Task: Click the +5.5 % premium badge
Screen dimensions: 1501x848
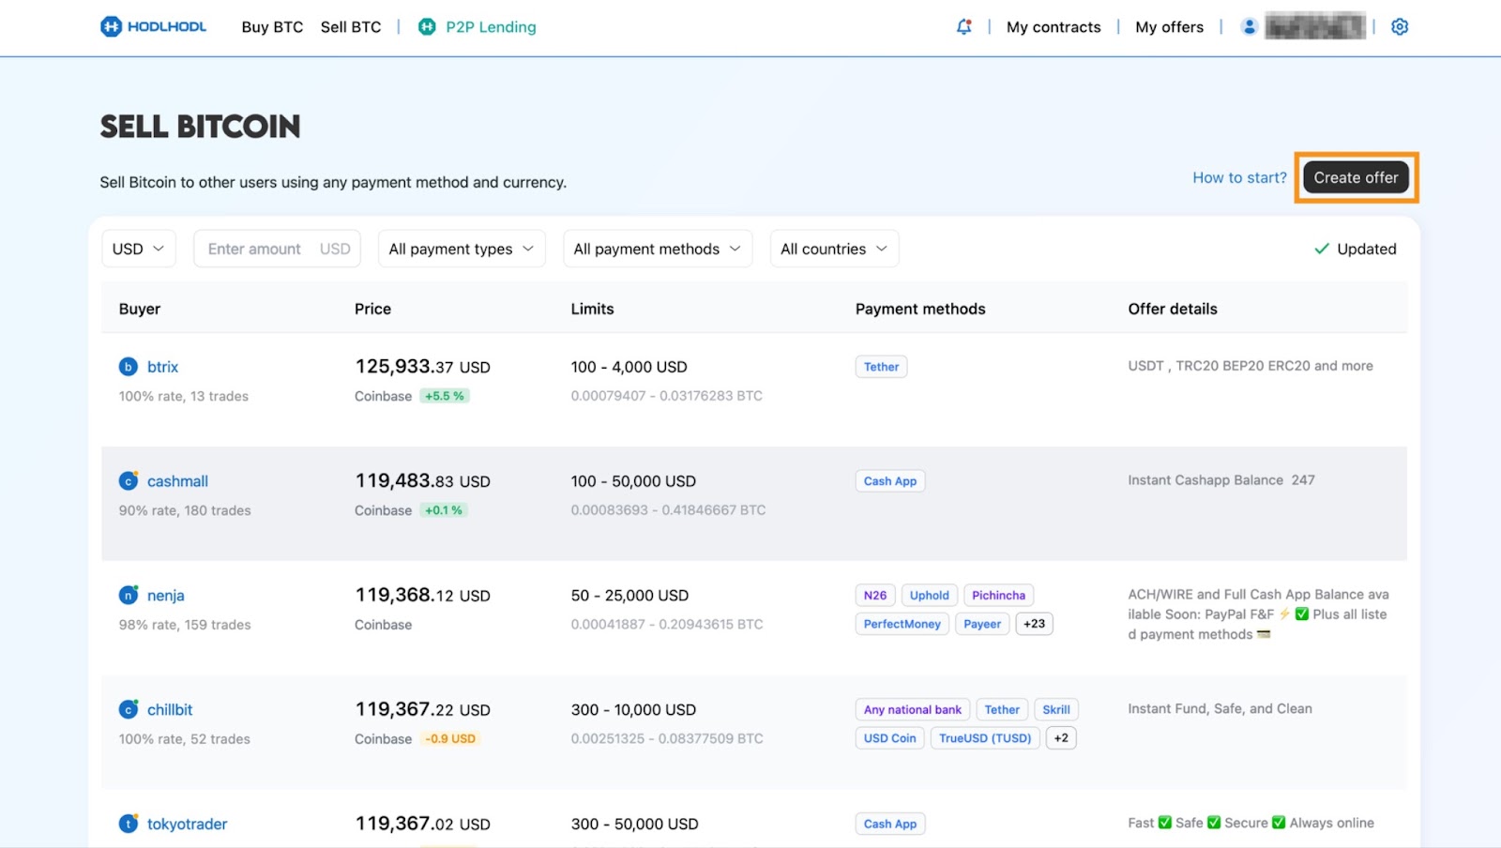Action: 445,396
